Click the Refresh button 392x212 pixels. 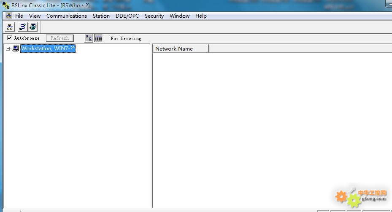tap(60, 38)
